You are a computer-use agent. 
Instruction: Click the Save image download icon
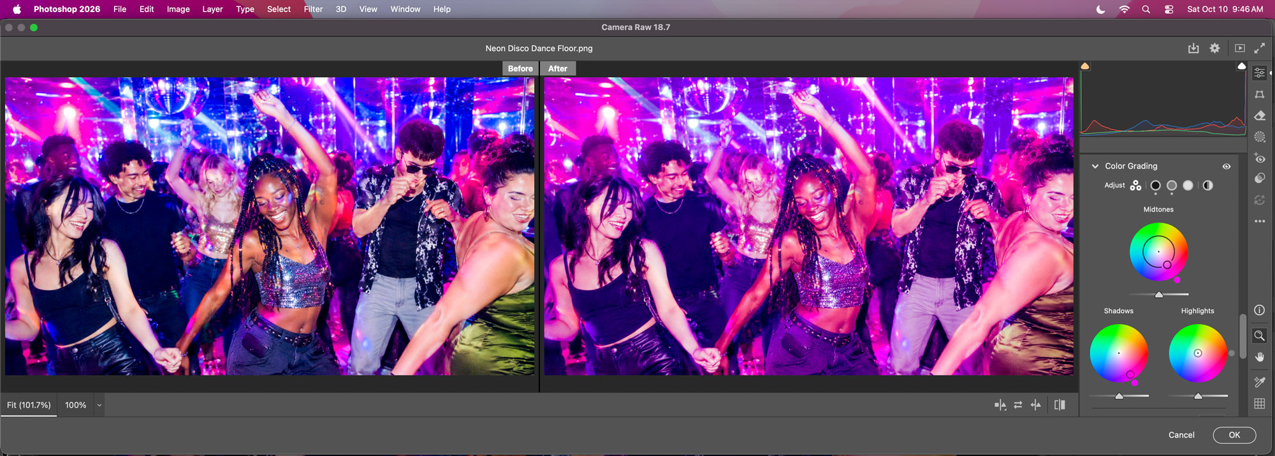tap(1193, 48)
